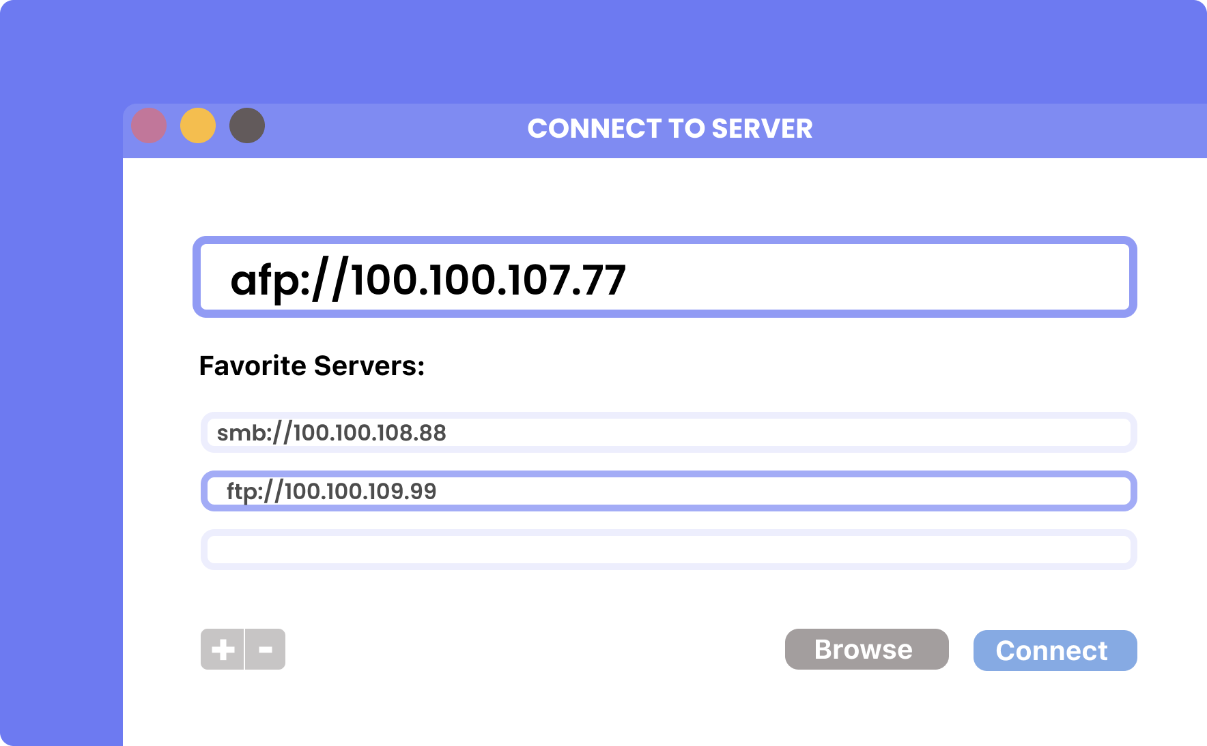Click the Favorite Servers heading label

311,366
